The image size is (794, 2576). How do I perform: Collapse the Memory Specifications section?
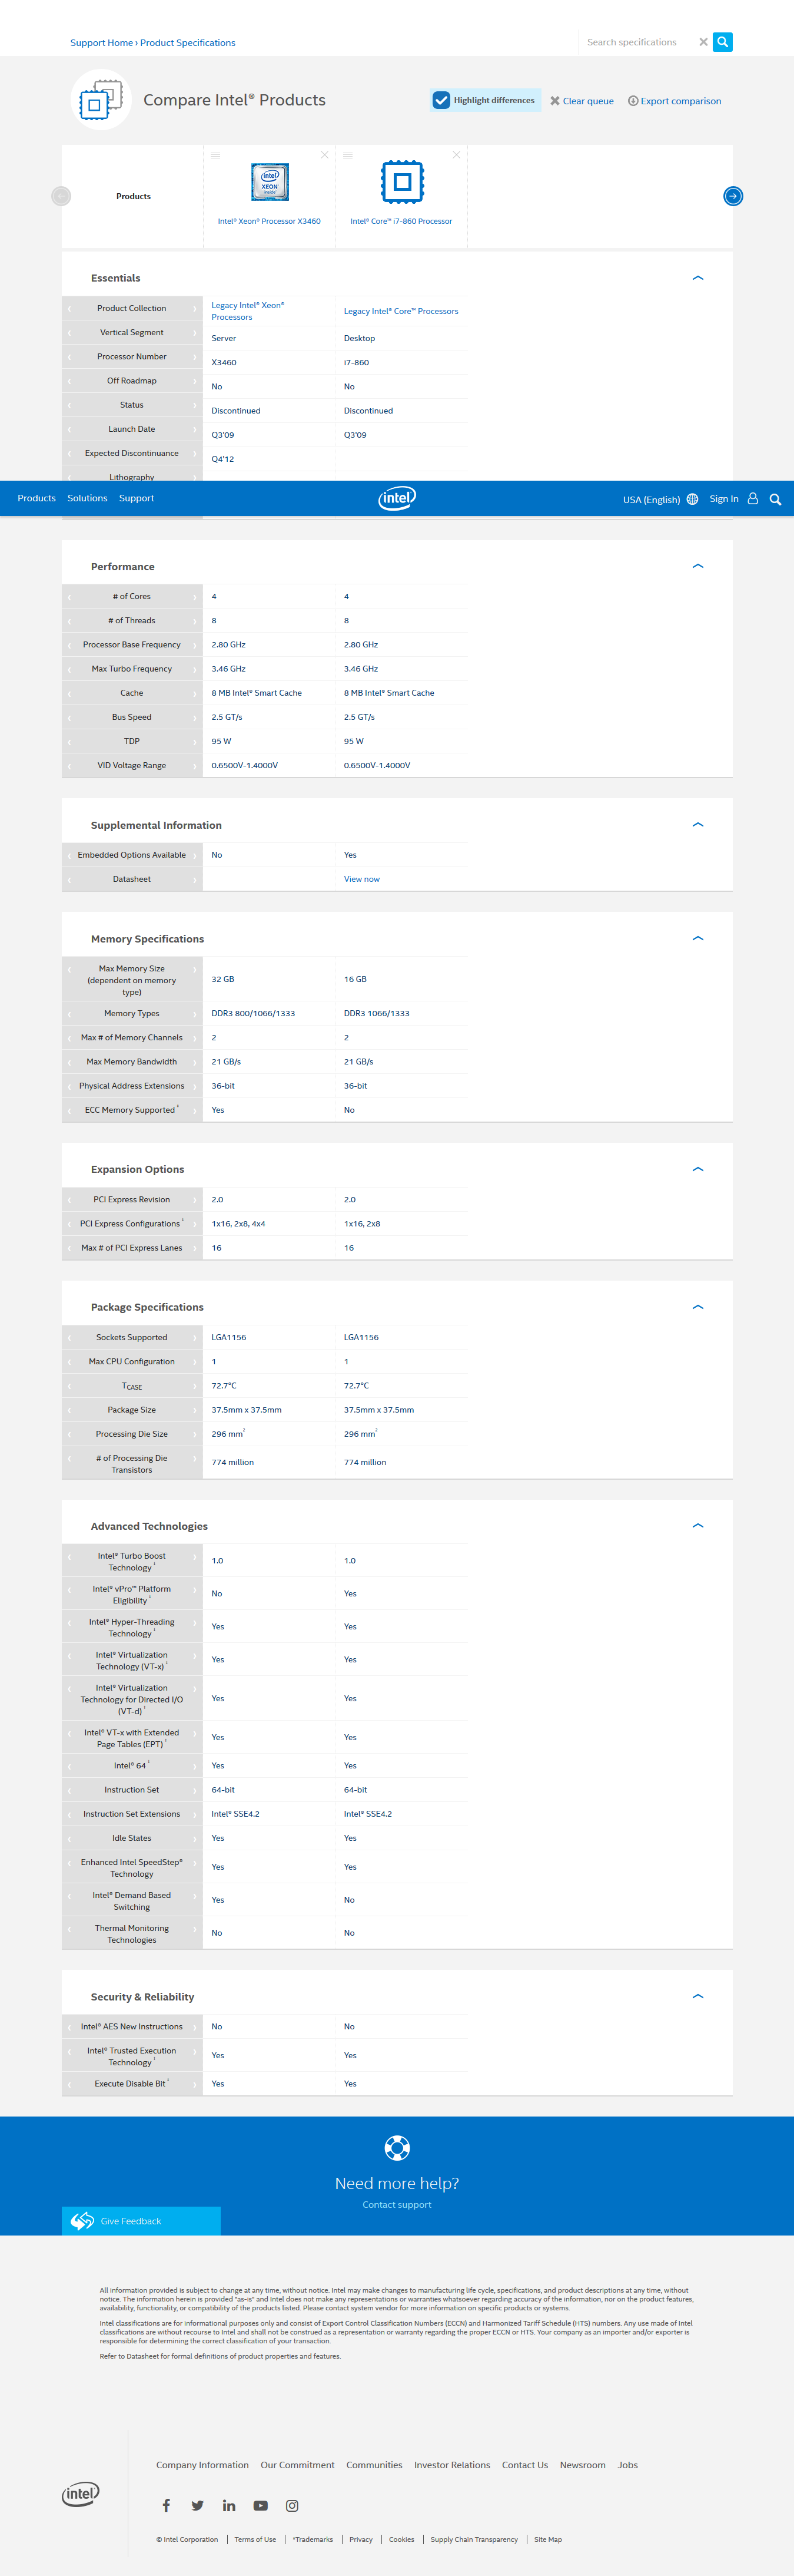(698, 939)
